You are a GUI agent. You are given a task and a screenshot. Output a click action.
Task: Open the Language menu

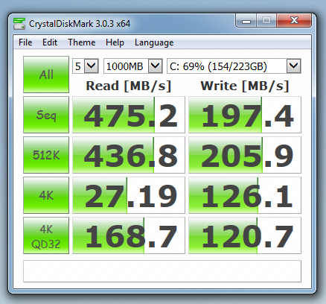(154, 42)
